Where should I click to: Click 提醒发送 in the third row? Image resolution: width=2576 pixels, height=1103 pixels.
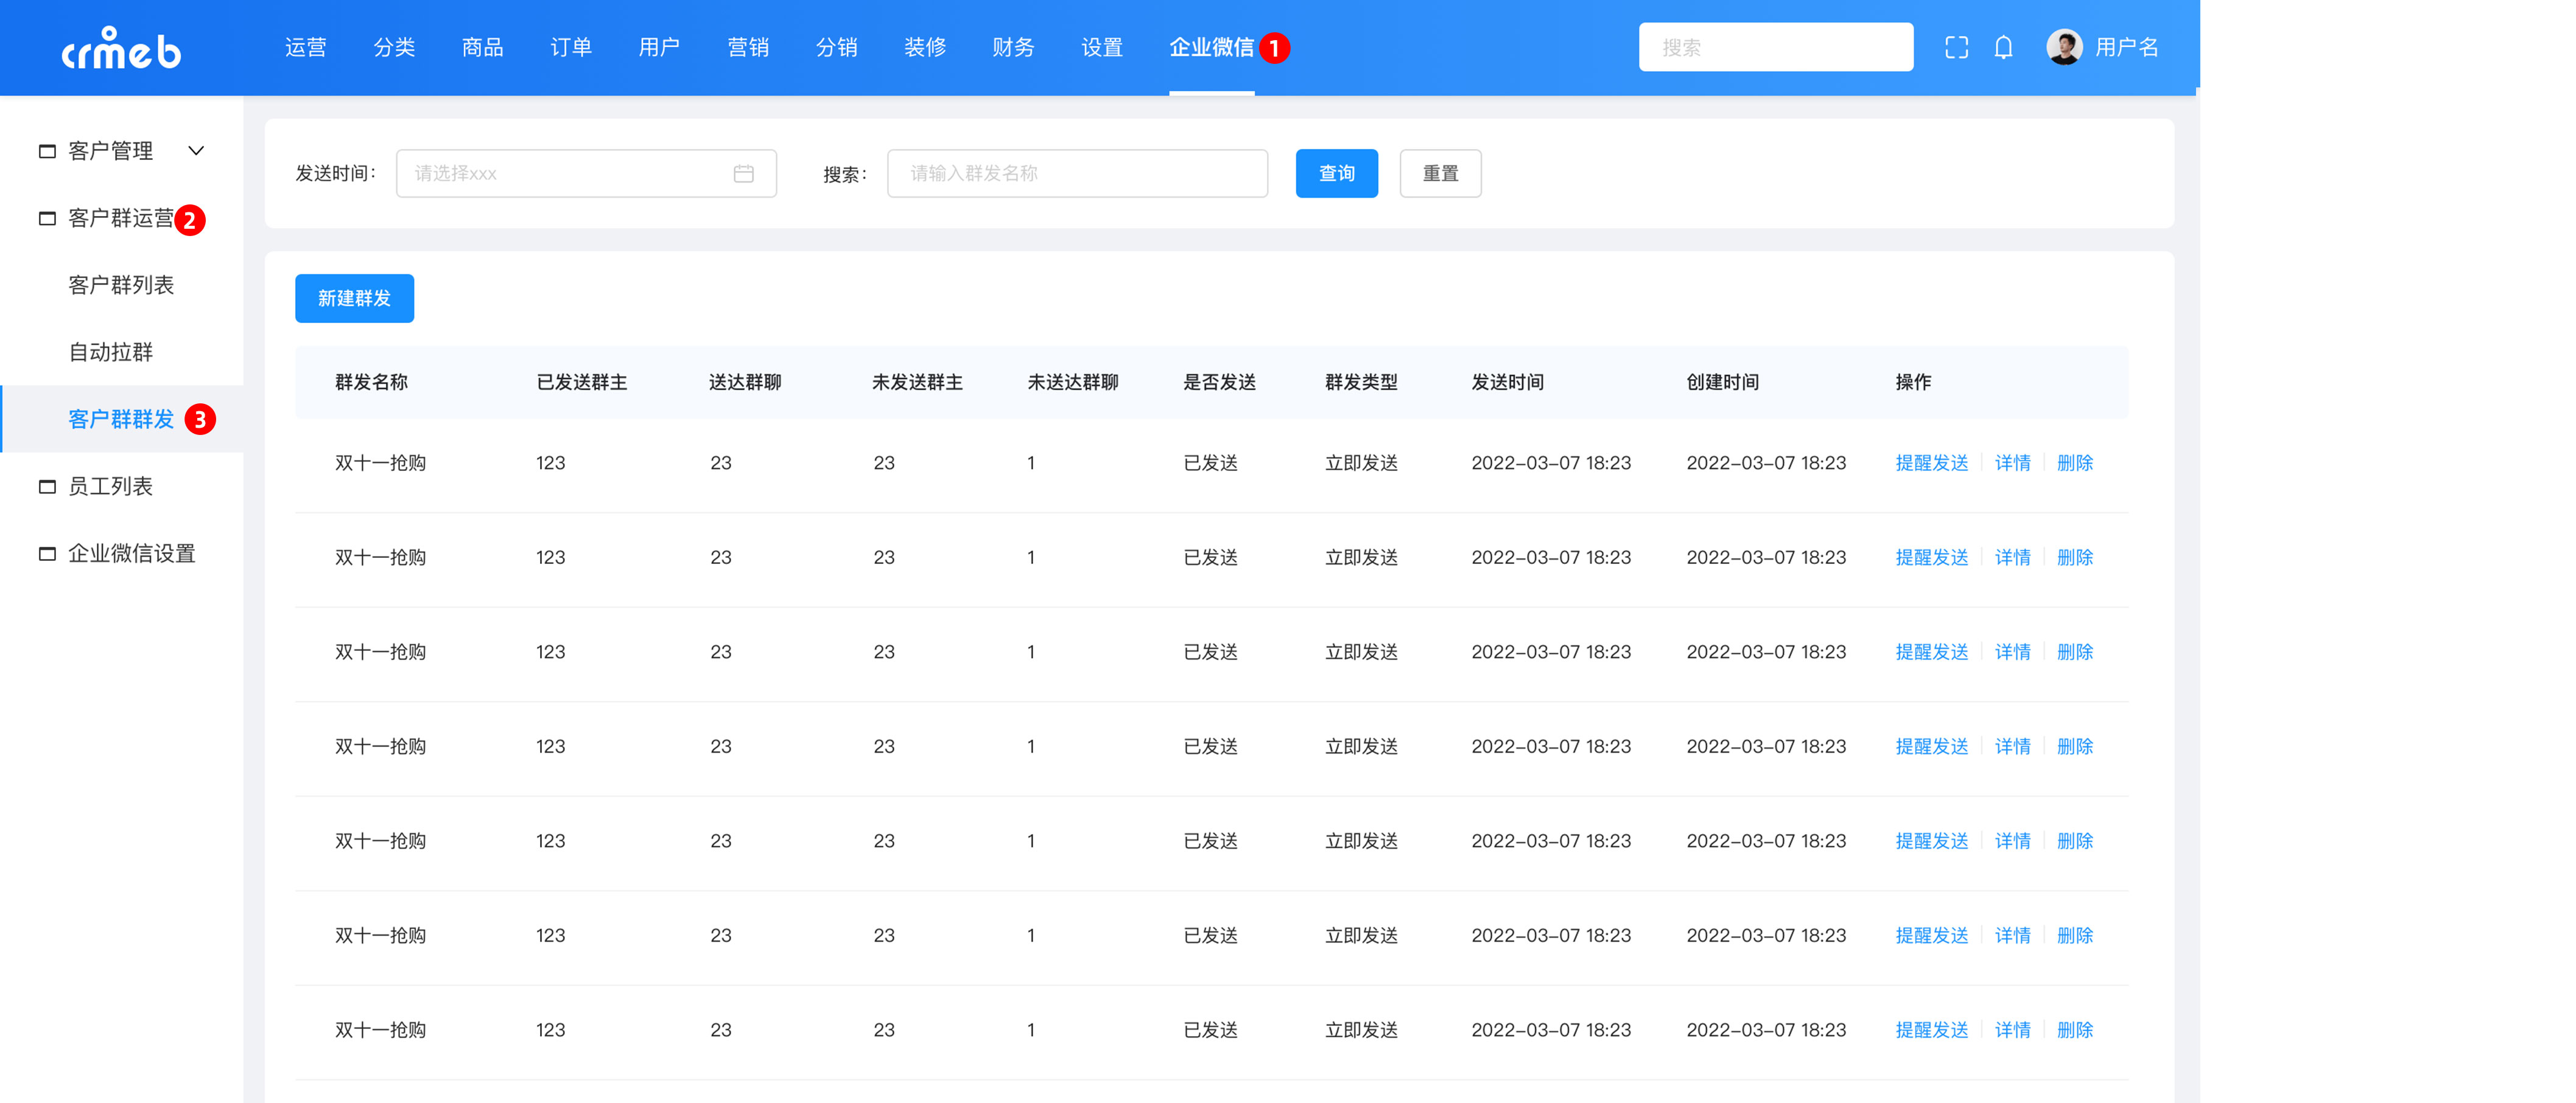1931,652
